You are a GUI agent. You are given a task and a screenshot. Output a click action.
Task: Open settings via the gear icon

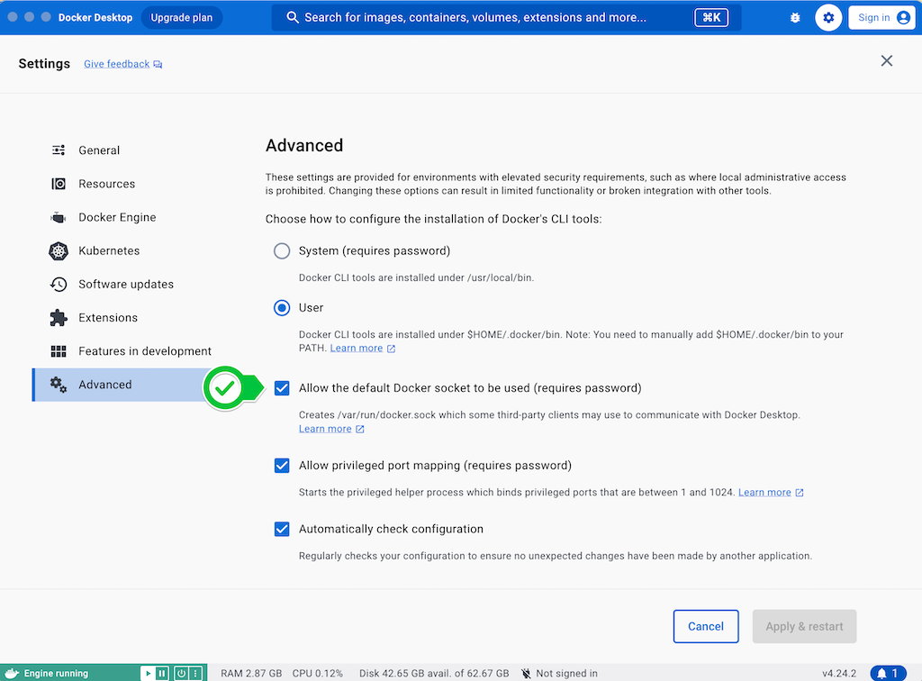[828, 18]
